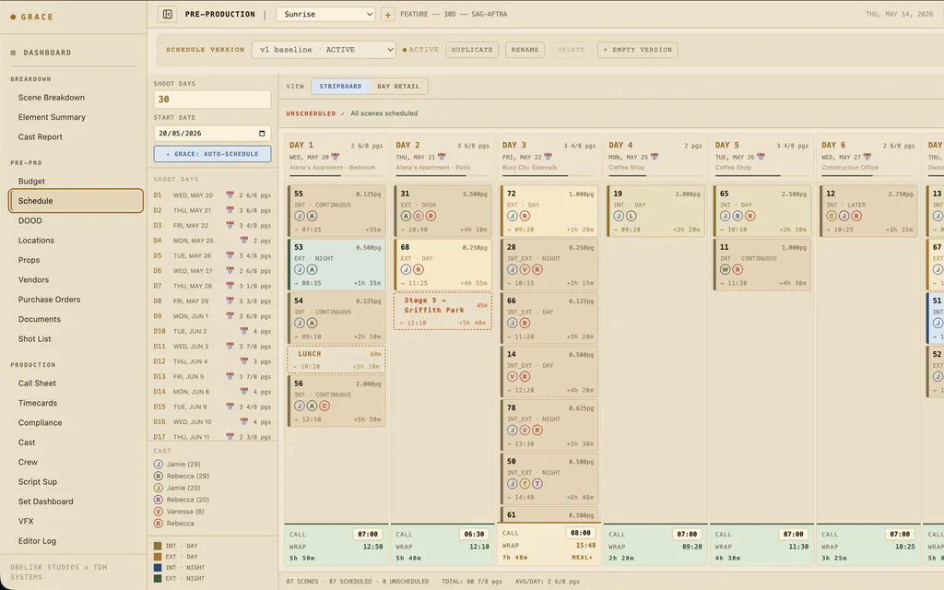Click the V badge beside Vanessa (6)

point(159,511)
